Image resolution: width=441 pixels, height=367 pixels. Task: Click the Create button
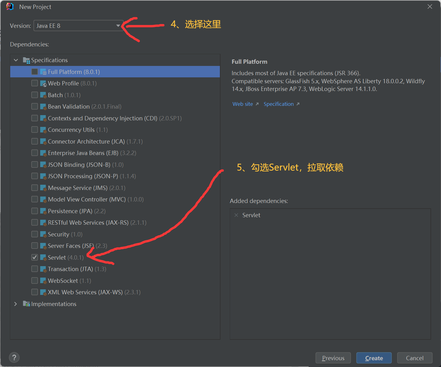374,358
